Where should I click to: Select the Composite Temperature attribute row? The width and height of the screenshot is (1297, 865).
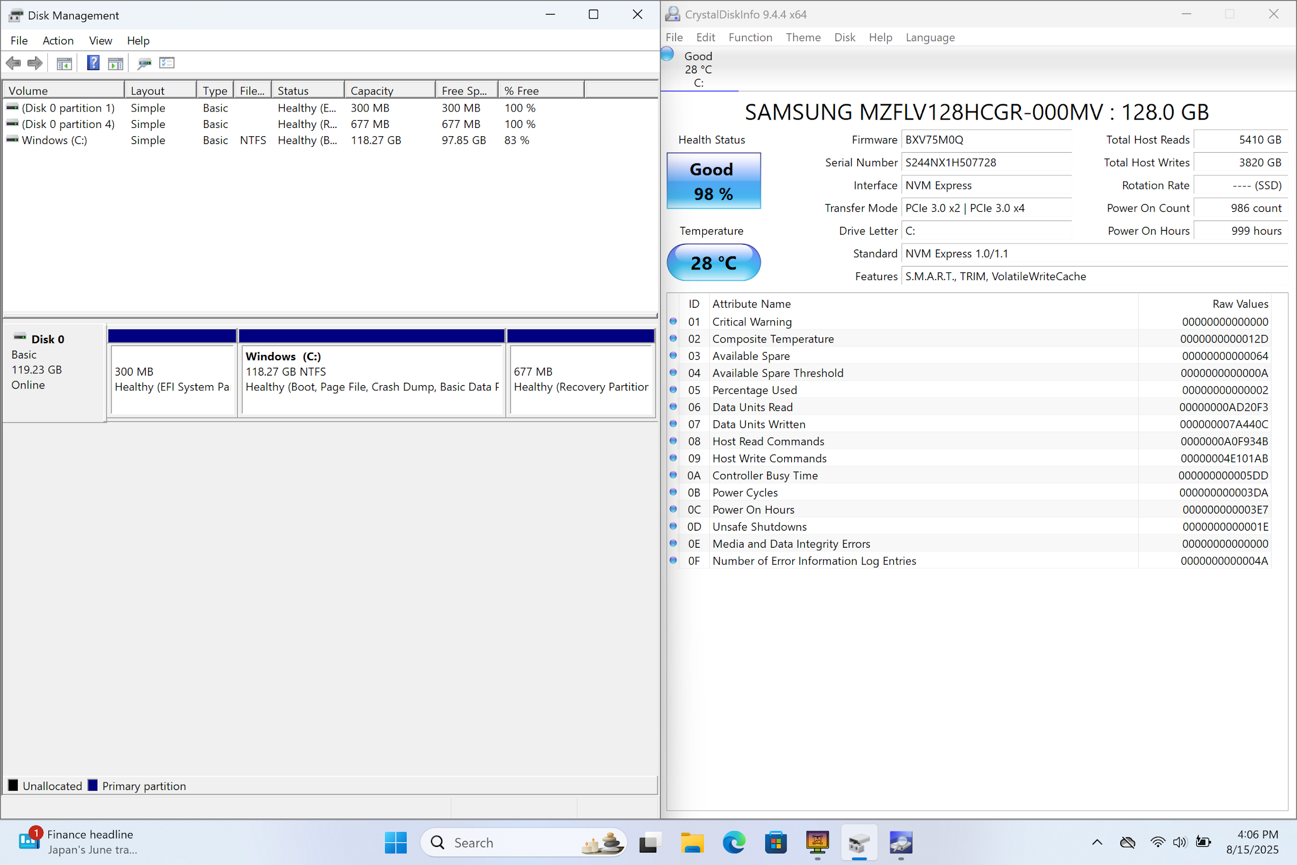969,338
